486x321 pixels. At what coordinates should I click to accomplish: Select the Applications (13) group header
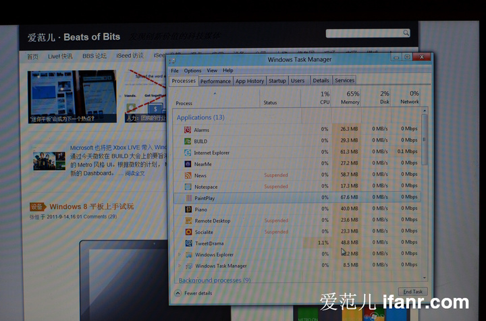tap(200, 117)
